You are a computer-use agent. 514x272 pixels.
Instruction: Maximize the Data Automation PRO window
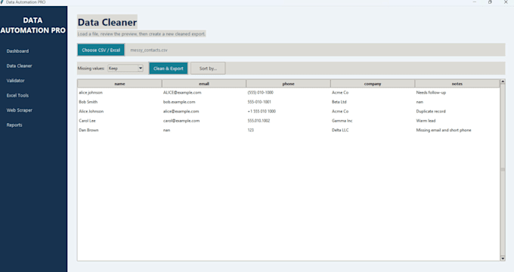click(490, 2)
